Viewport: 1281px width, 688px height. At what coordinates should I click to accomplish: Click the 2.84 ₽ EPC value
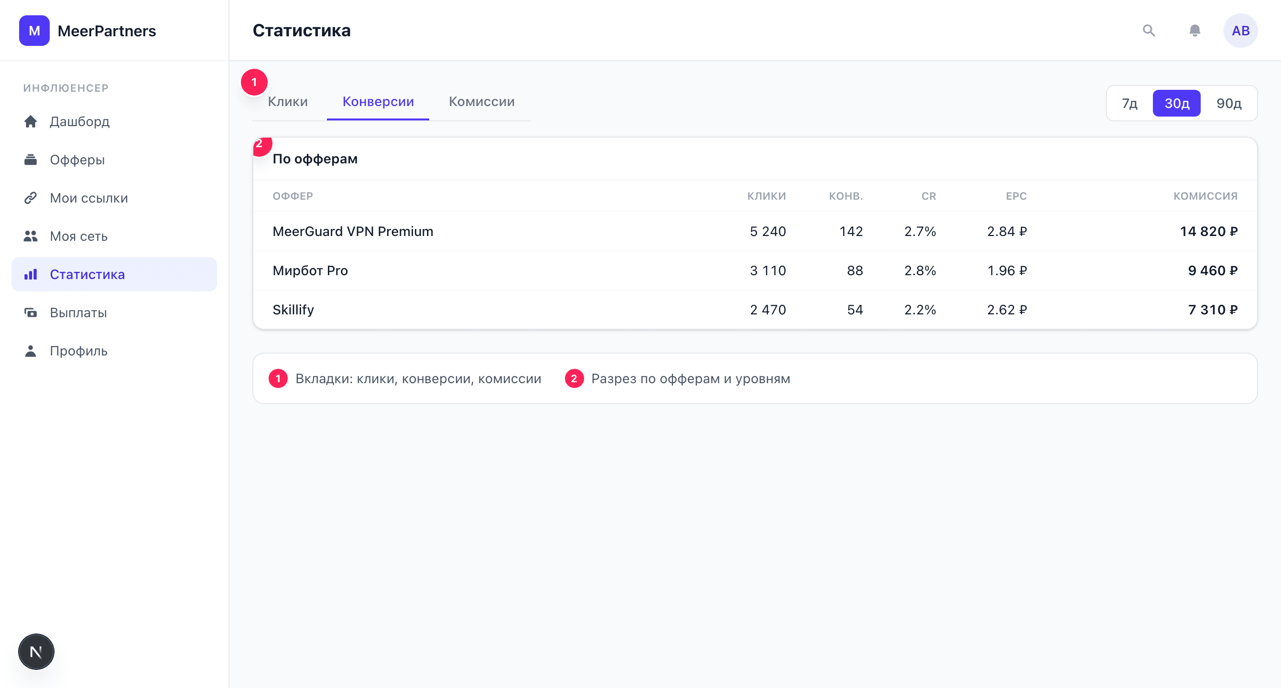pos(1007,231)
